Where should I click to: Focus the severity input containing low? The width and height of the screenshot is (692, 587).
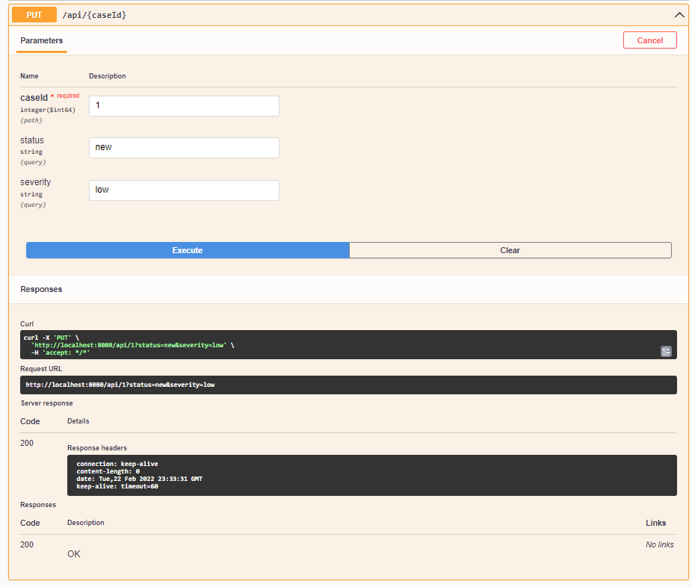(184, 190)
